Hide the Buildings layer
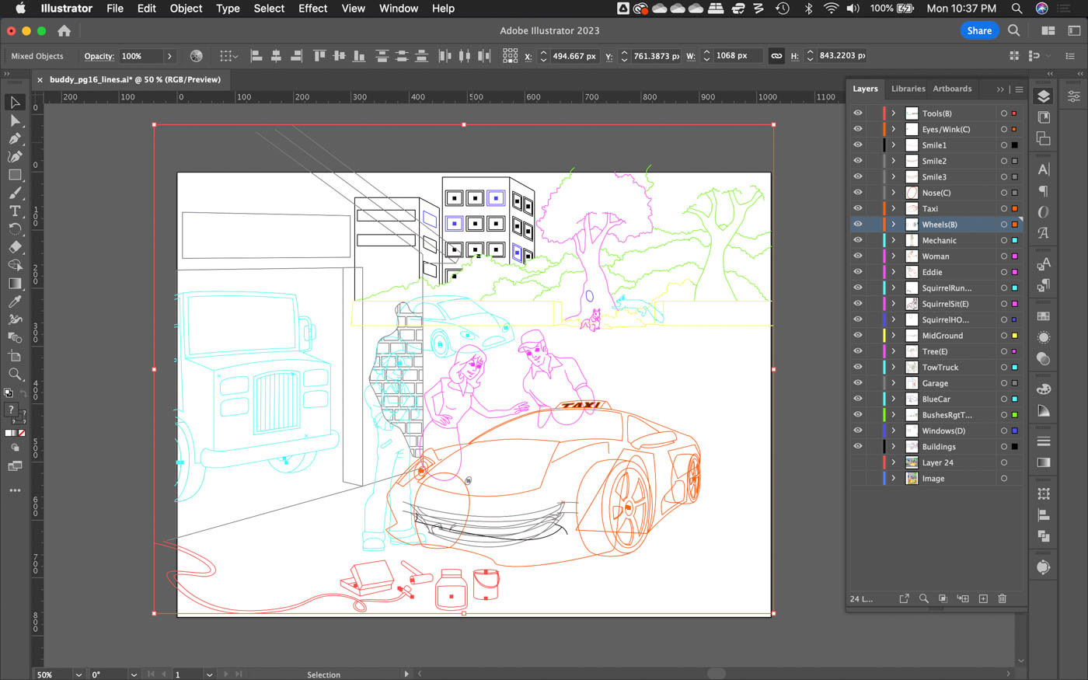The height and width of the screenshot is (680, 1088). (858, 446)
